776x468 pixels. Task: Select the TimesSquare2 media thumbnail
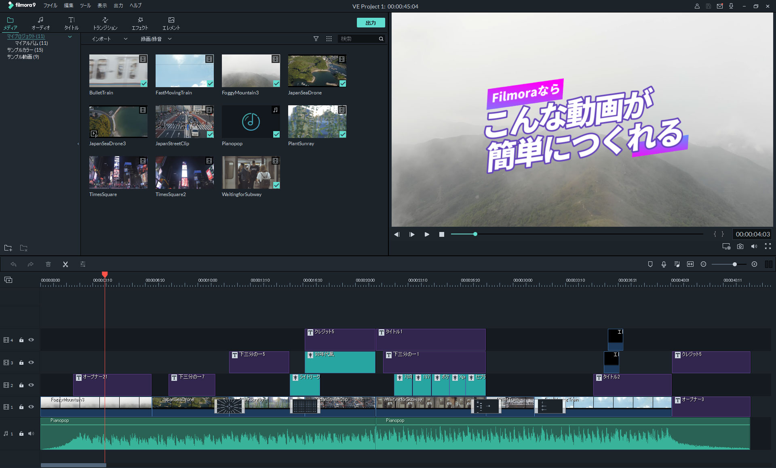click(x=184, y=172)
